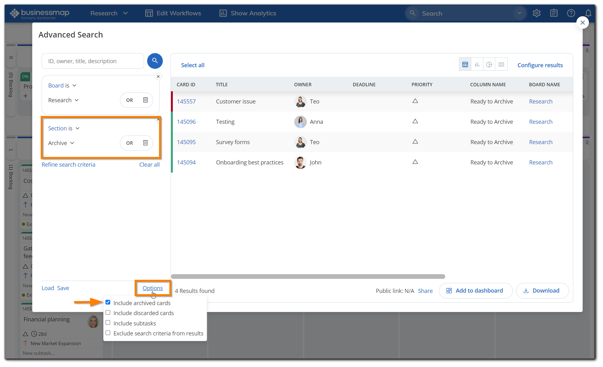Switch results to column layout view
The image size is (603, 367).
tap(501, 64)
